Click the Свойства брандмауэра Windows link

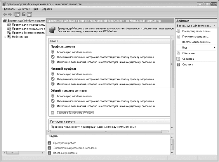tap(76, 112)
